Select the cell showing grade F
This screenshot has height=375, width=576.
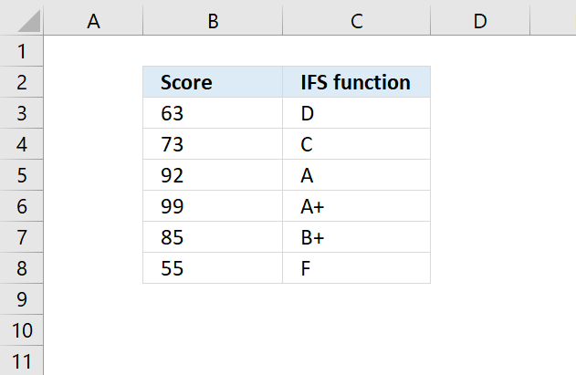(x=356, y=268)
